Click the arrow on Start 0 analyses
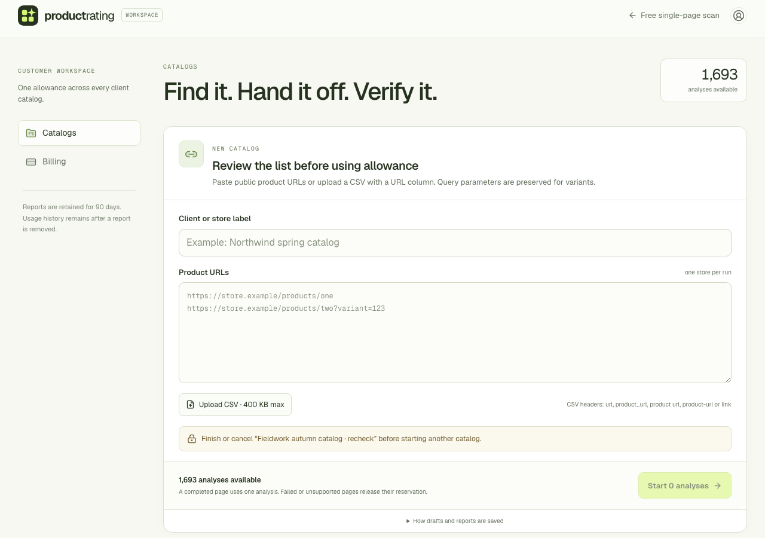The image size is (765, 538). 718,486
